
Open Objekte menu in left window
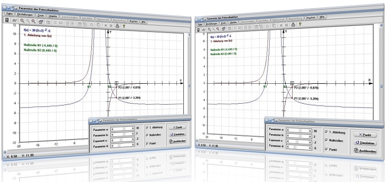pyautogui.click(x=53, y=16)
